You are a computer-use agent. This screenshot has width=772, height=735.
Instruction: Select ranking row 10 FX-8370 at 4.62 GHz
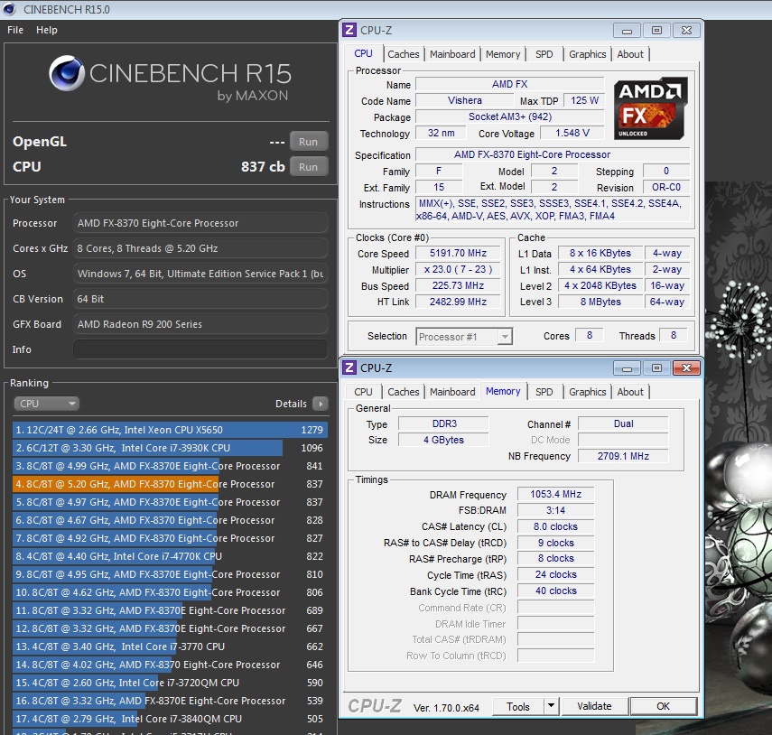170,592
